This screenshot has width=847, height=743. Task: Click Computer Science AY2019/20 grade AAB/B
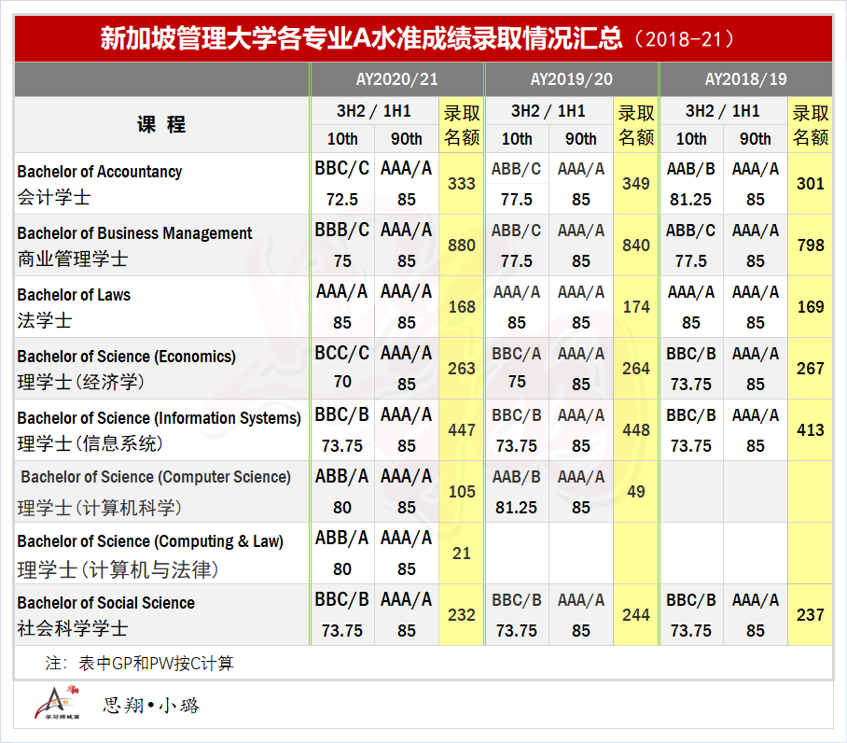click(517, 477)
